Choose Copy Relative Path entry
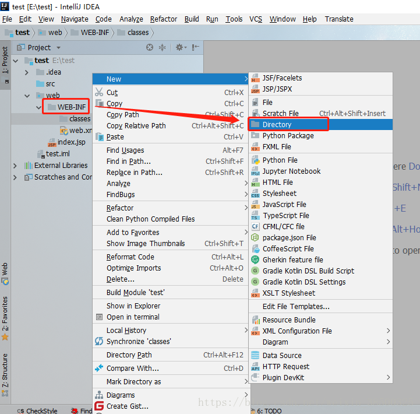 pyautogui.click(x=170, y=126)
